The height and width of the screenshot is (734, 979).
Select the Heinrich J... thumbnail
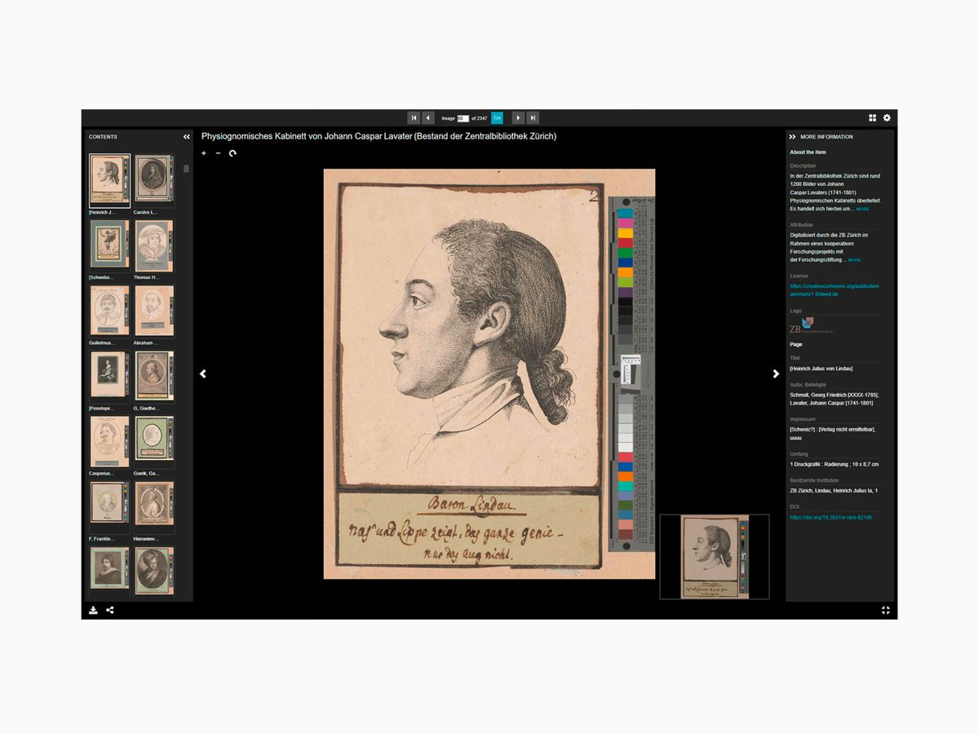(x=109, y=180)
